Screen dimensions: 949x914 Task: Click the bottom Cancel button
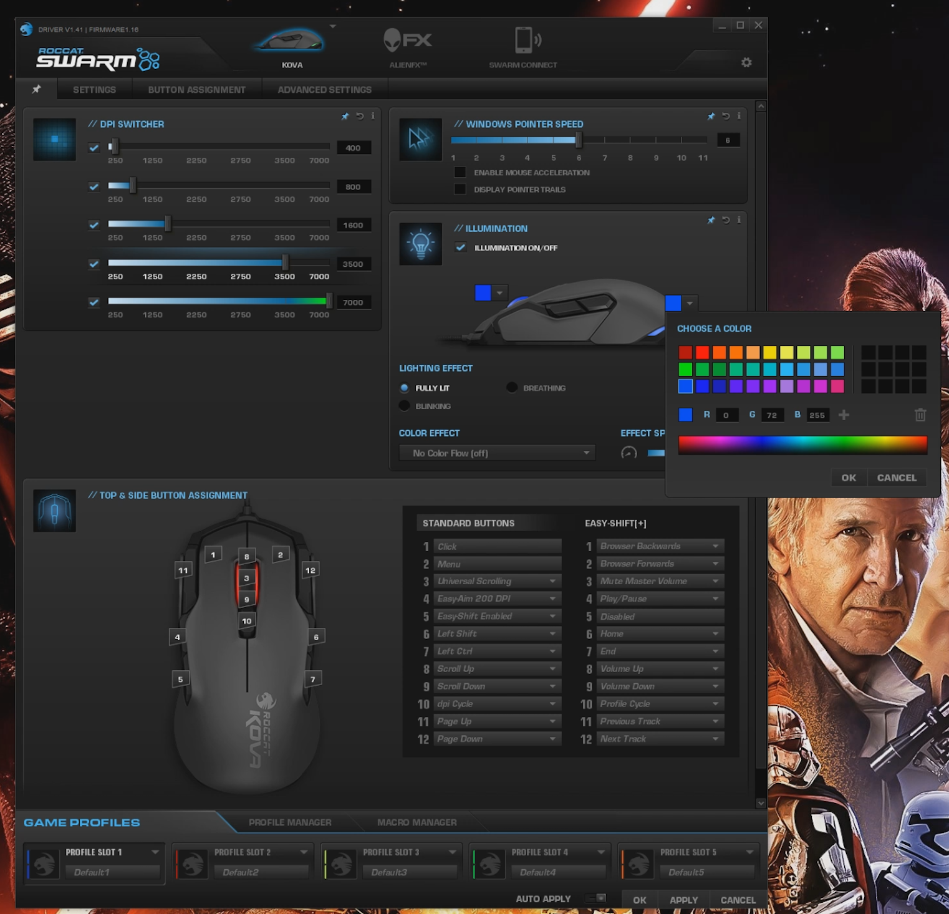click(738, 900)
